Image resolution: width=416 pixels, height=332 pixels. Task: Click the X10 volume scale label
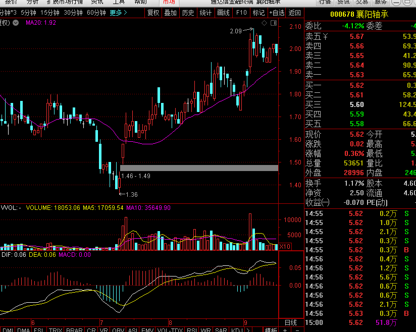pos(285,246)
